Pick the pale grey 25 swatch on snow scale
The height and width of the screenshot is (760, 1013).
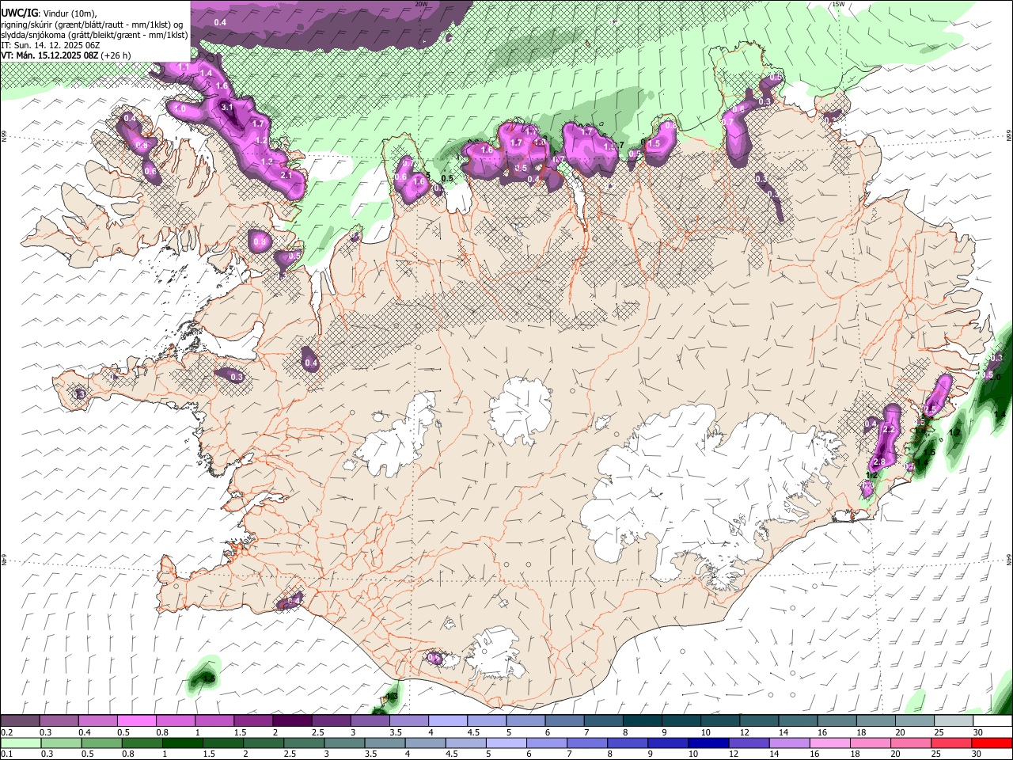954,720
